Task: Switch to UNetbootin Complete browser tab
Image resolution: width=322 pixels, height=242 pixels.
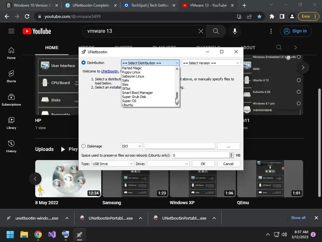Action: click(x=91, y=5)
